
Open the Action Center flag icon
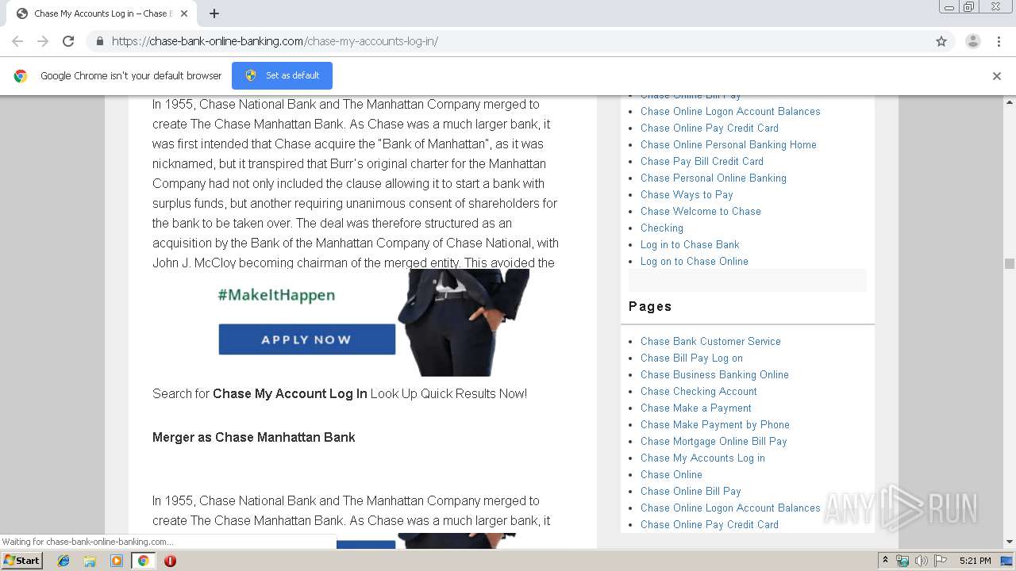pos(941,561)
